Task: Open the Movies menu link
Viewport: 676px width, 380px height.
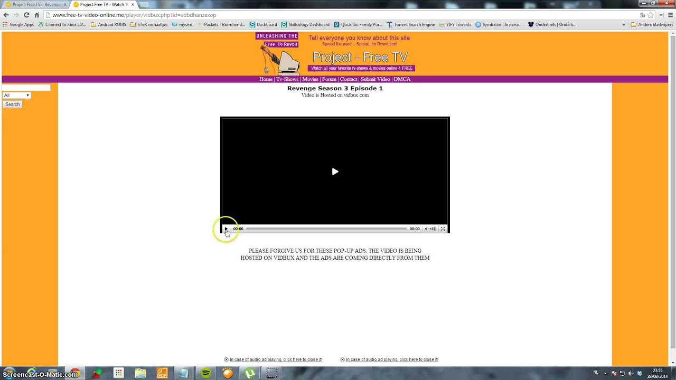Action: pos(310,79)
